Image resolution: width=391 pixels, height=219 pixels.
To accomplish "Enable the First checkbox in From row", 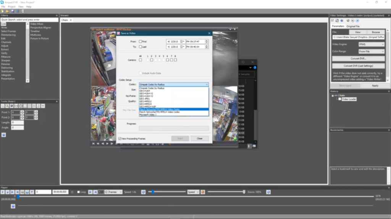I will tap(141, 41).
